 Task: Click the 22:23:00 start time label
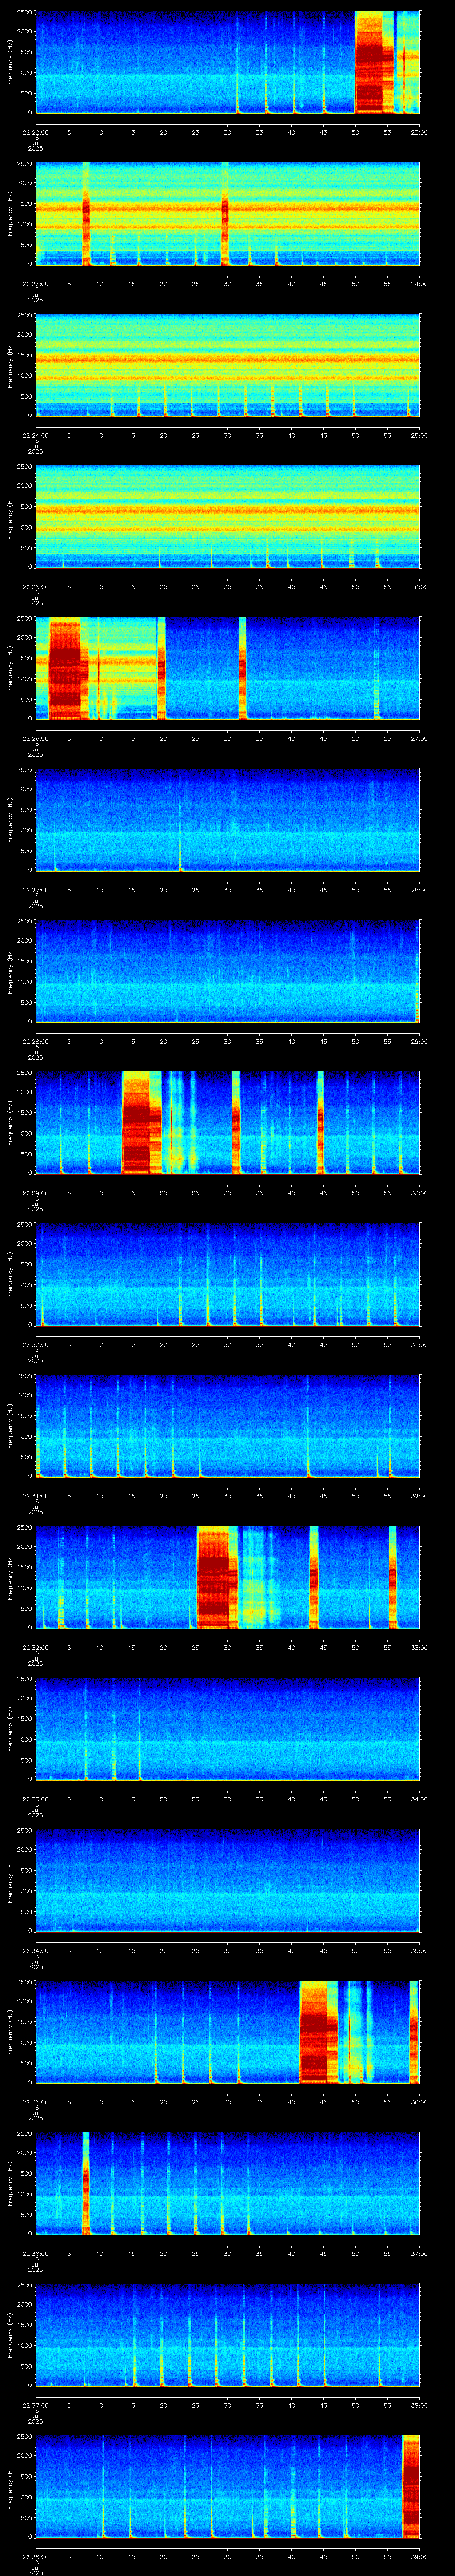36,284
